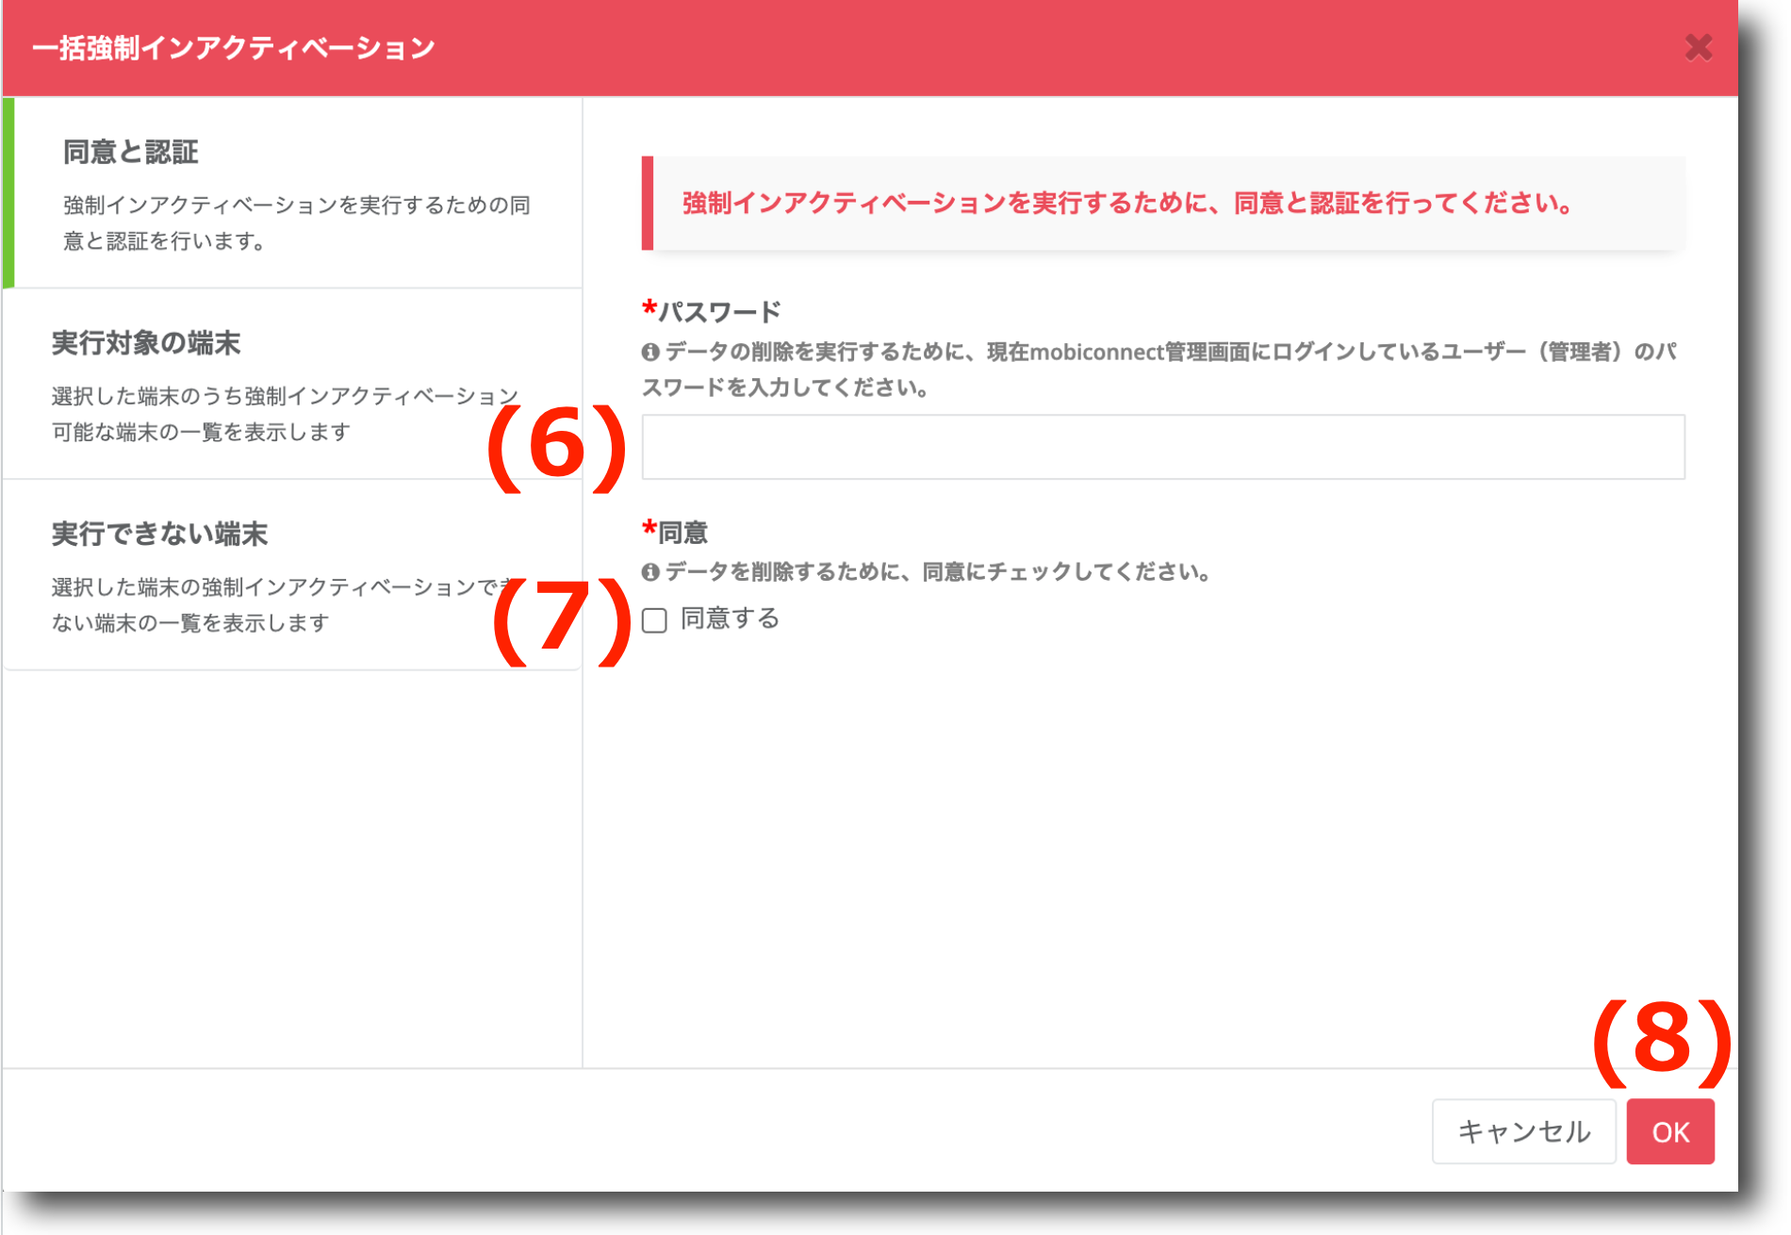The image size is (1791, 1235).
Task: Click the *同意 section label
Action: coord(675,533)
